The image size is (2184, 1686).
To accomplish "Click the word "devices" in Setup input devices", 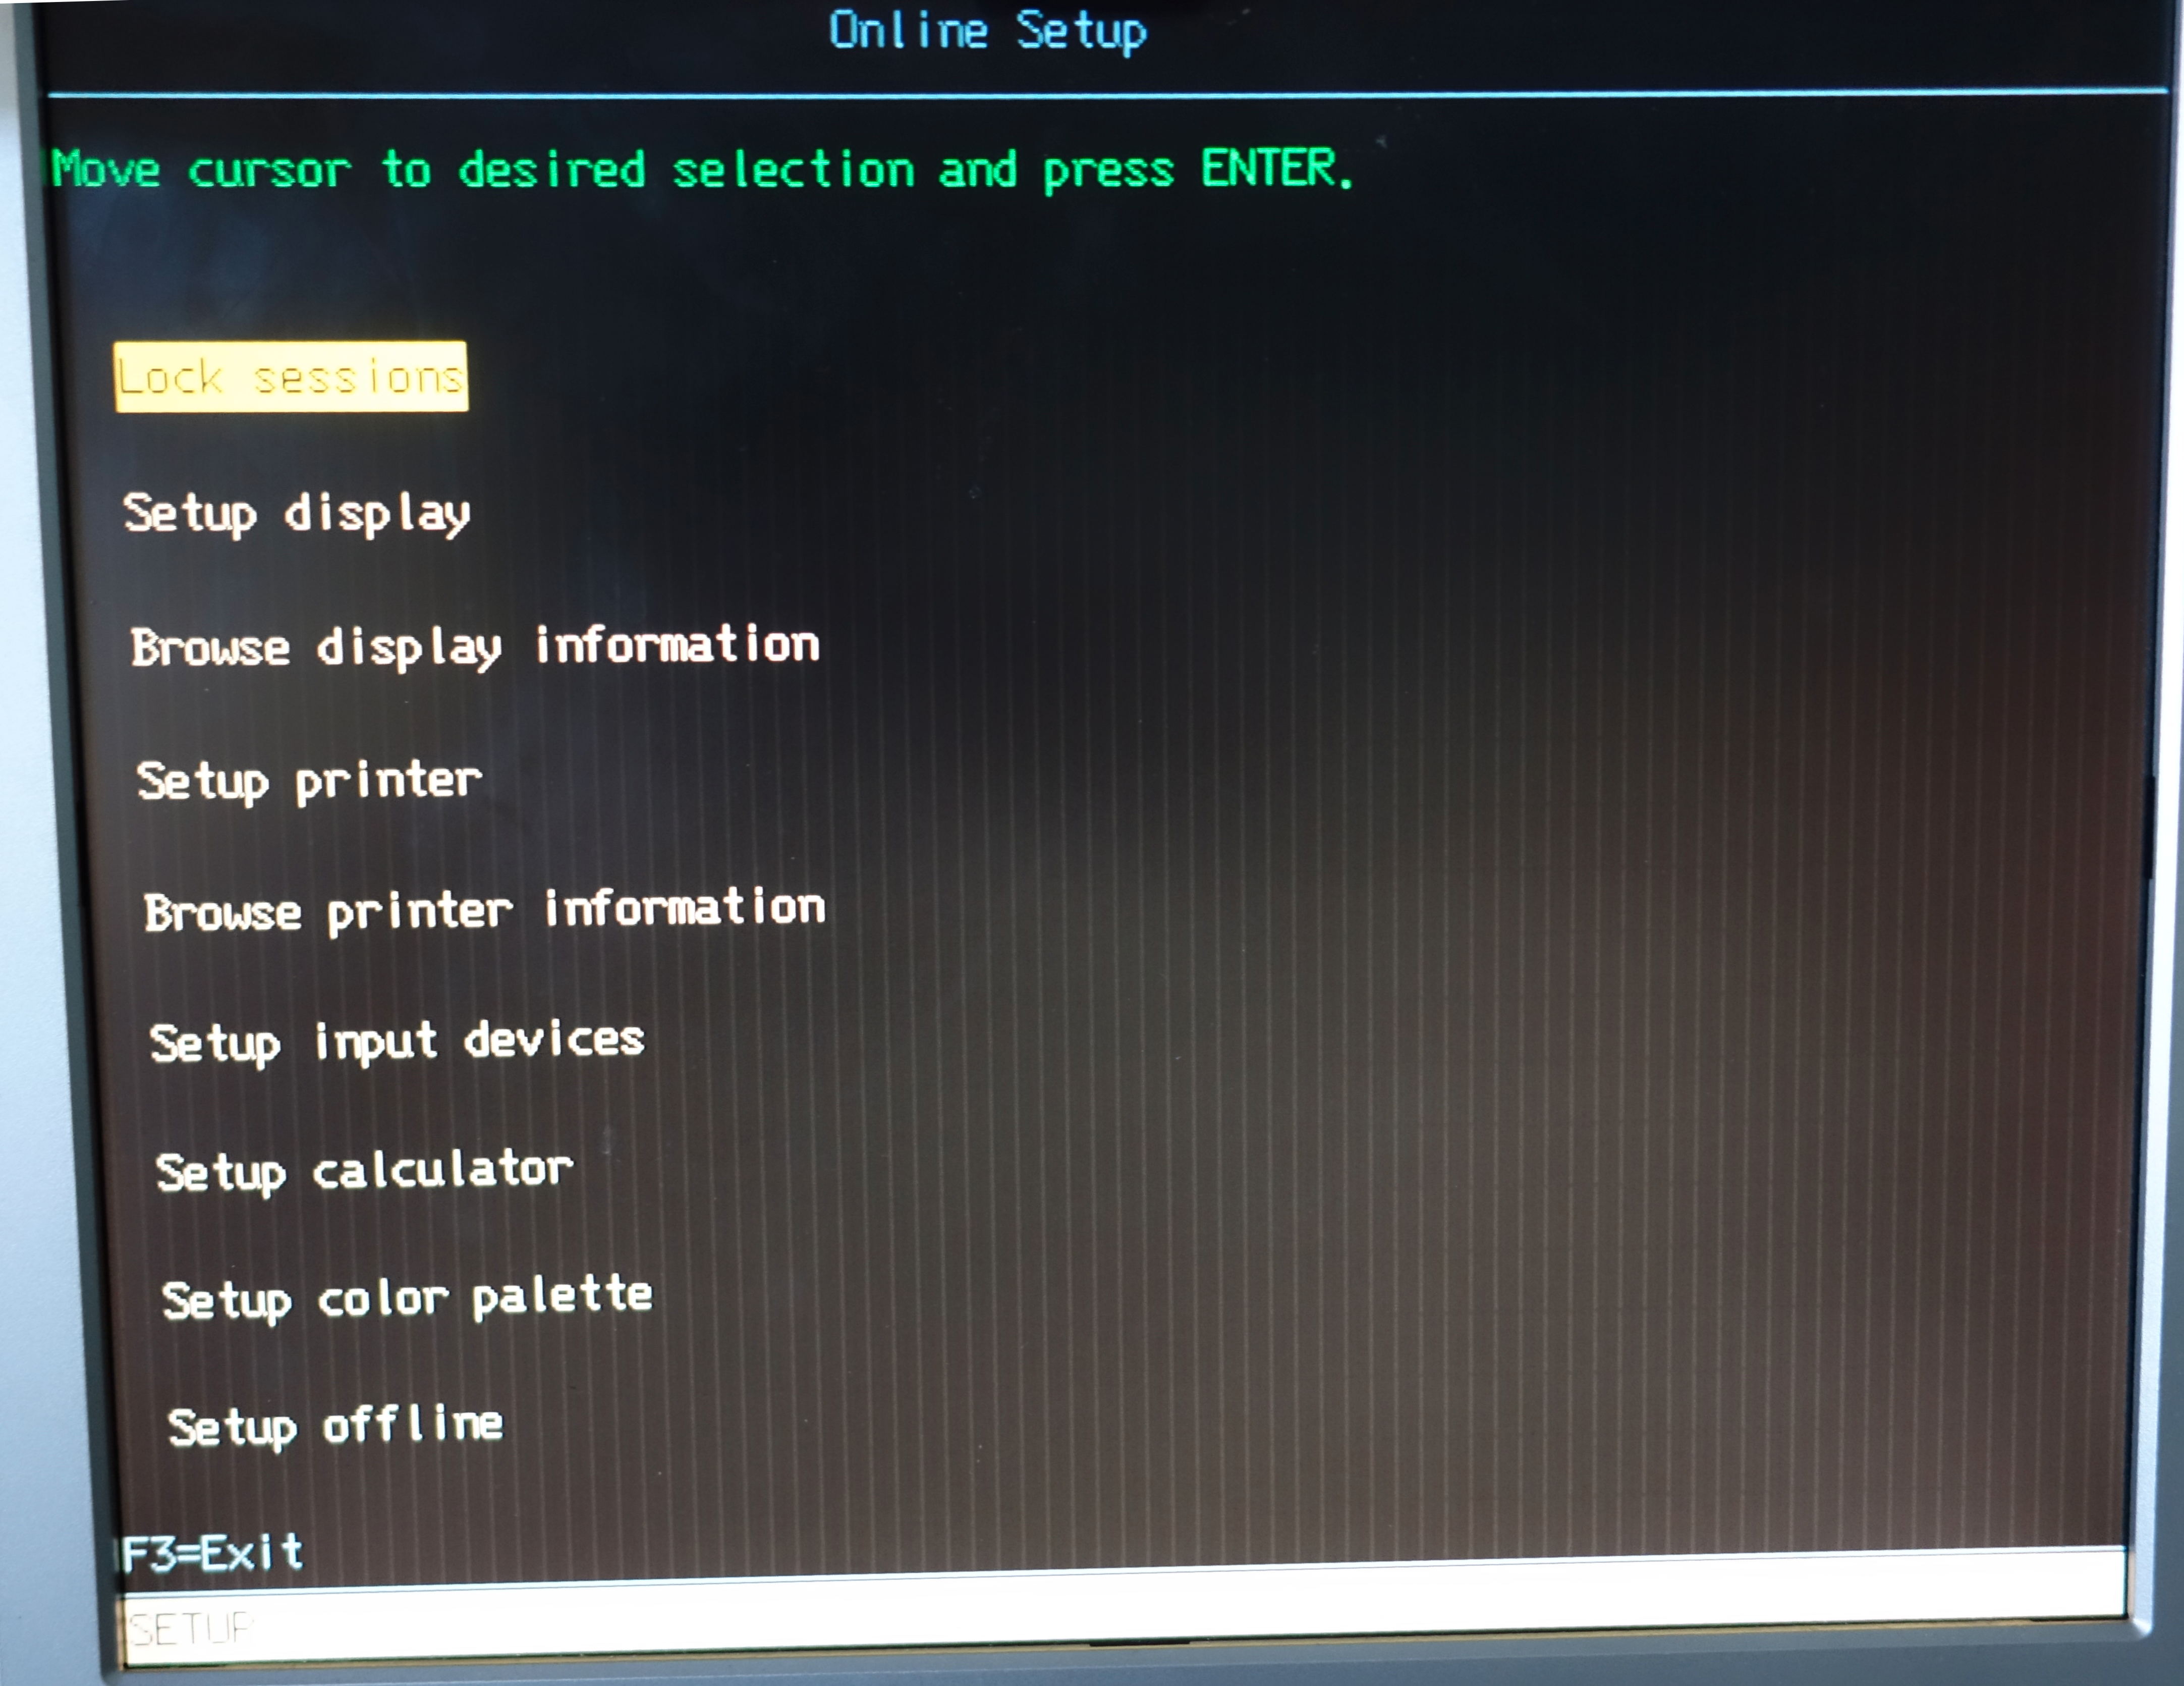I will point(554,1040).
